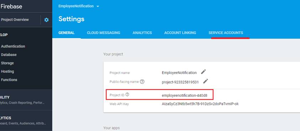The image size is (300, 131).
Task: Go to Project Overview
Action: point(15,20)
